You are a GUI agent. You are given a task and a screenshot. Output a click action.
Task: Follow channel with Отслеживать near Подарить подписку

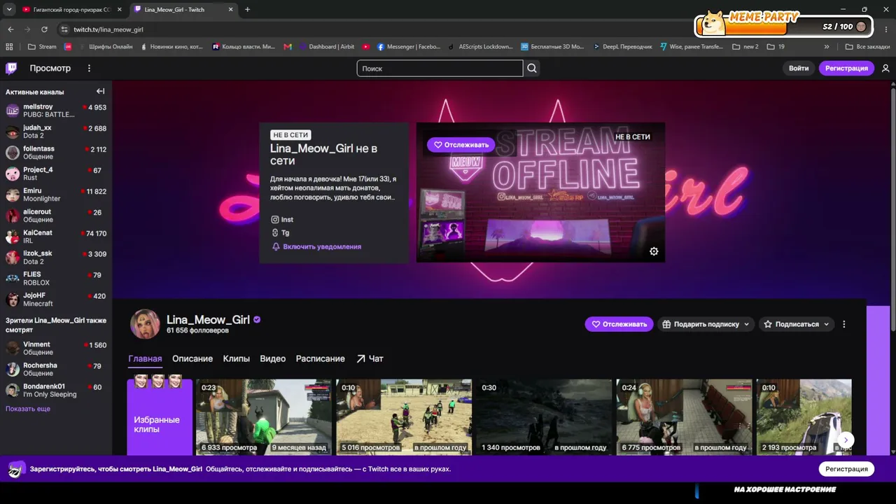coord(619,324)
